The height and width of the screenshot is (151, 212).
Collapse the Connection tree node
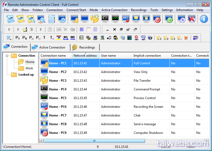pos(7,56)
